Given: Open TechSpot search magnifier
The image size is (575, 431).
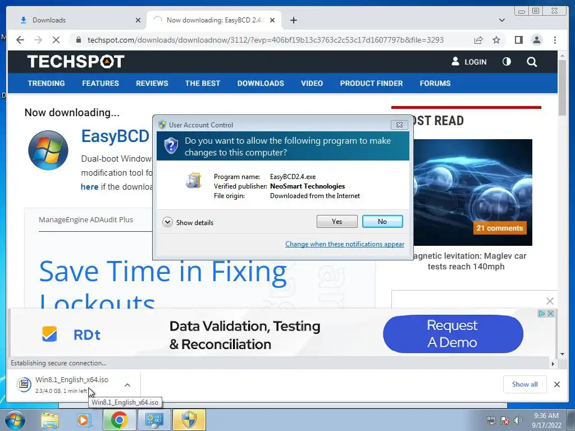Looking at the screenshot, I should (532, 62).
